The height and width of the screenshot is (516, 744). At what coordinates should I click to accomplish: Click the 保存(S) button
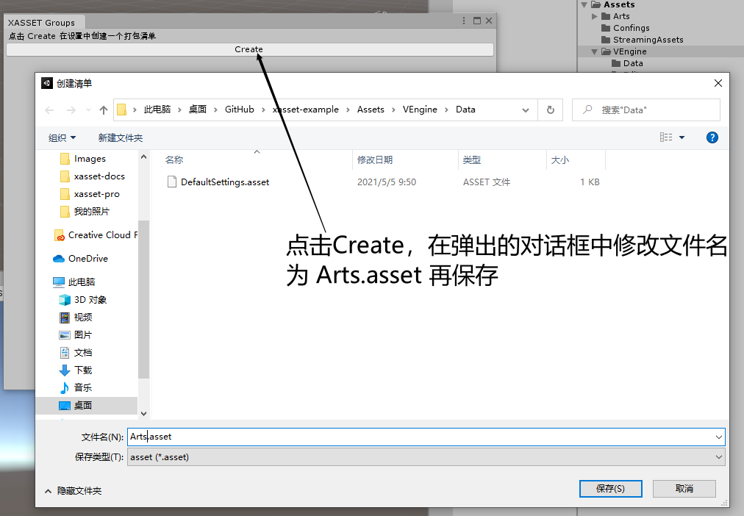coord(610,488)
